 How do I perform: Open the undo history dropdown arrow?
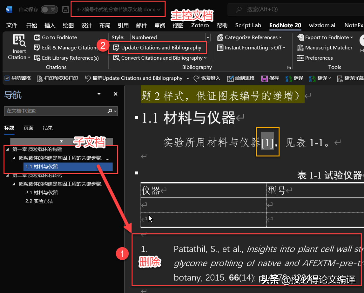(188, 78)
